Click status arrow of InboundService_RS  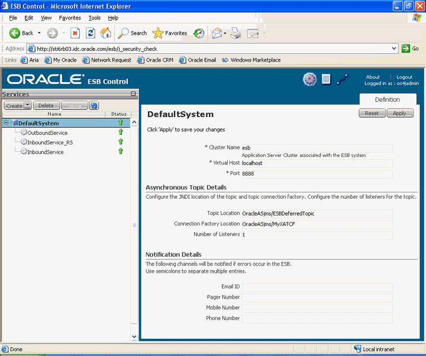click(121, 141)
